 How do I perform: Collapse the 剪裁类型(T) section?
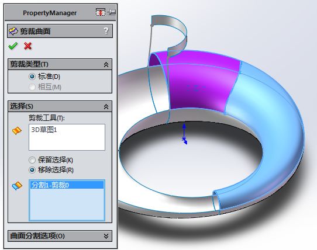click(106, 65)
